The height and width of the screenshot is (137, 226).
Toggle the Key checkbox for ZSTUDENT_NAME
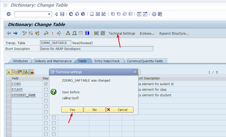[46, 95]
